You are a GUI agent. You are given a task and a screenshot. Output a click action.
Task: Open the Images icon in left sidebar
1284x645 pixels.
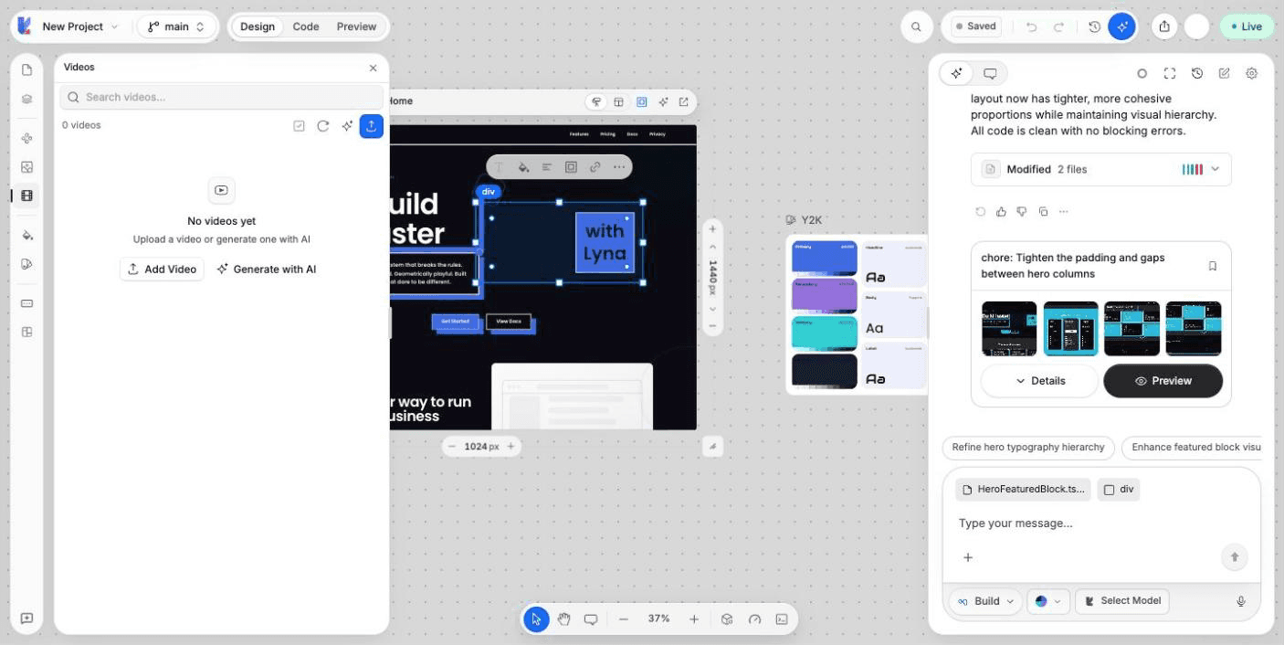click(x=26, y=167)
